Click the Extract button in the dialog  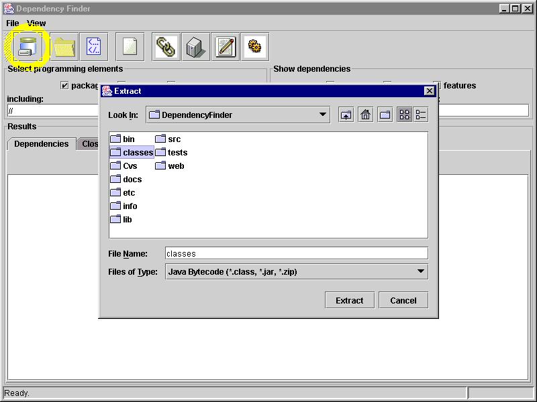coord(350,300)
